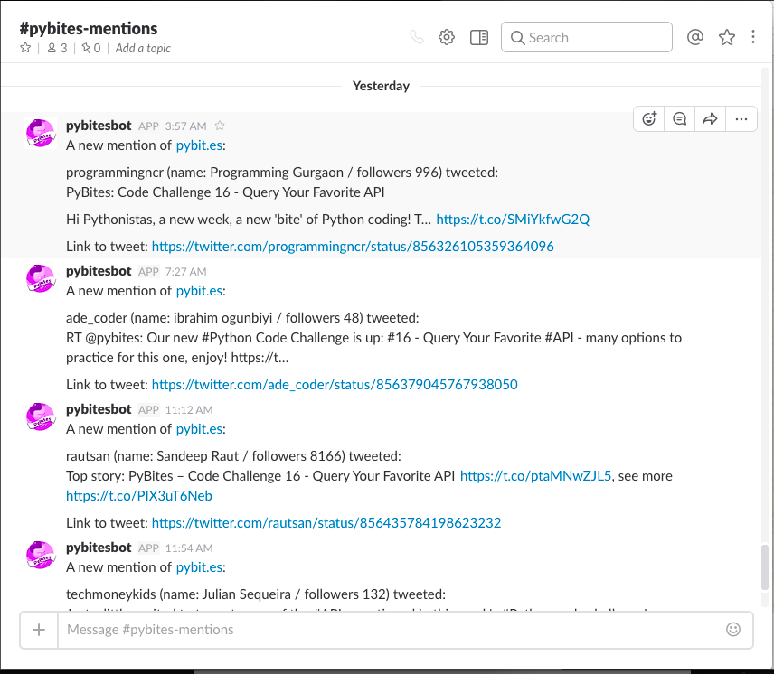
Task: Click the 3:57 AM timestamp
Action: point(185,126)
